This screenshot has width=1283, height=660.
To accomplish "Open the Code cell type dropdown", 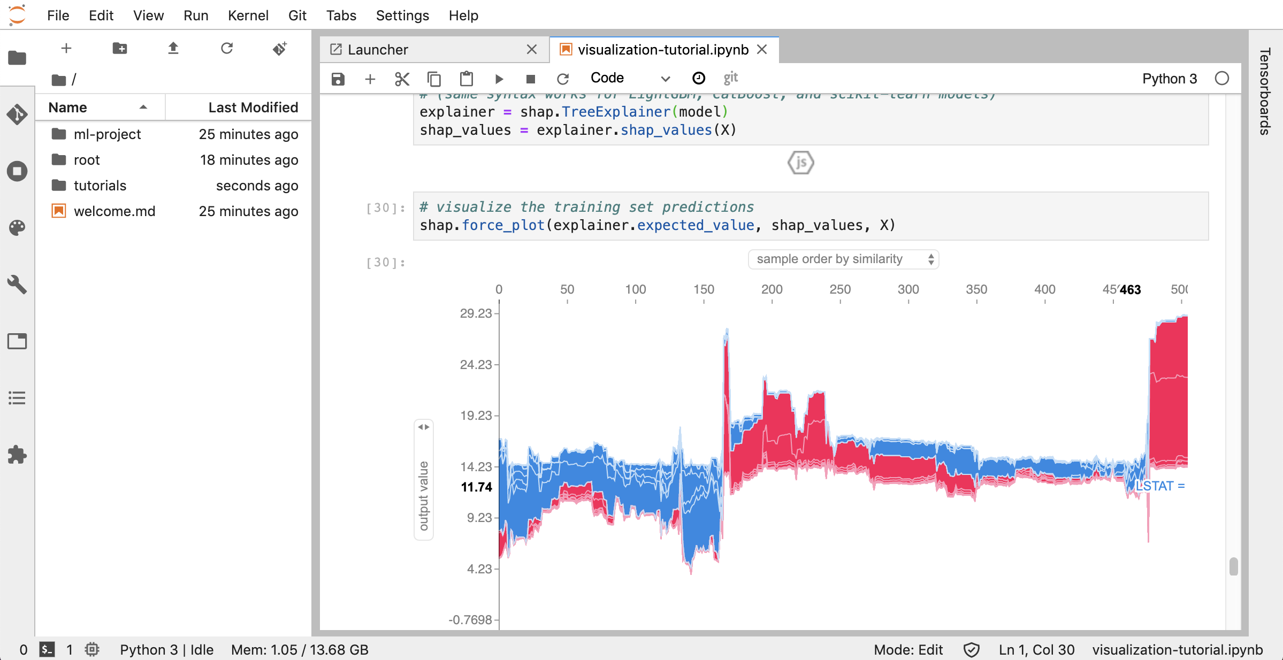I will tap(630, 79).
